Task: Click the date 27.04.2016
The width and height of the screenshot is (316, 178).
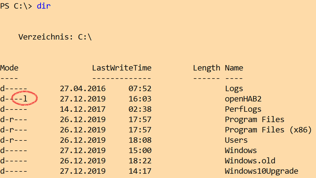Action: coord(83,89)
